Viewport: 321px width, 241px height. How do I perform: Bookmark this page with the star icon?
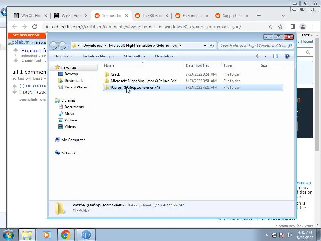280,27
